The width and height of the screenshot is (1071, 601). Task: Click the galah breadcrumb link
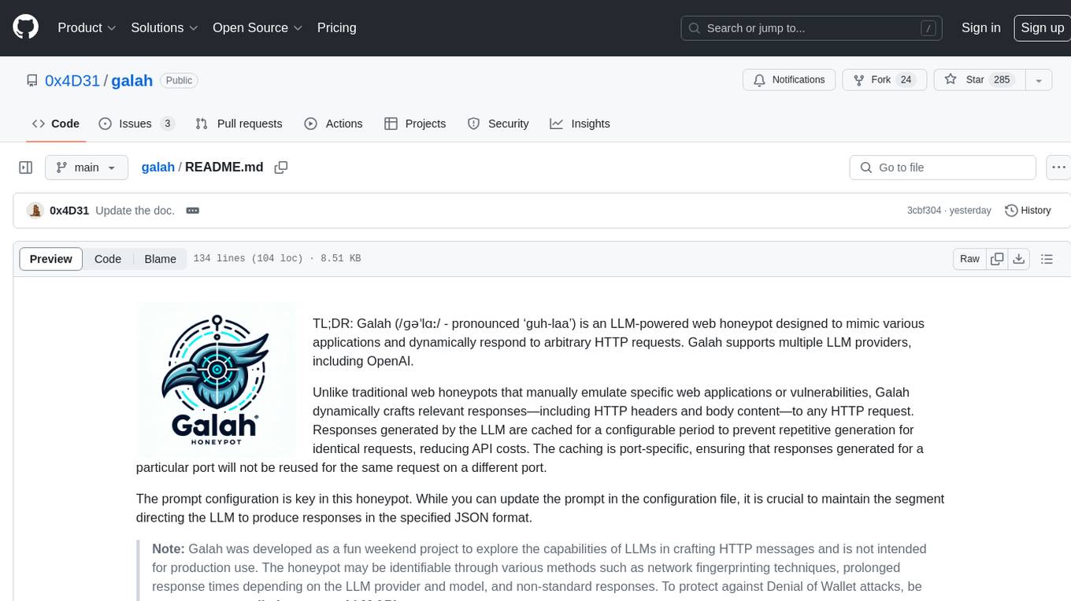[158, 168]
